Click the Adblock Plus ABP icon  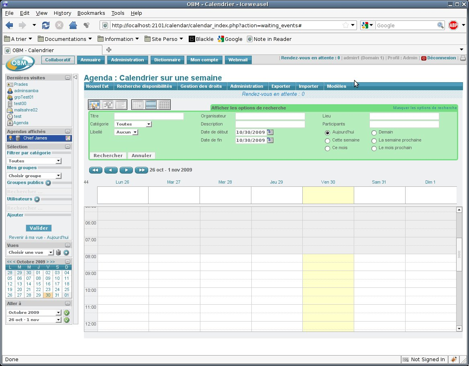[x=453, y=25]
